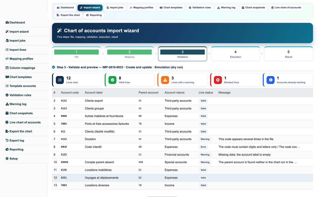Viewport: 319px width, 197px height.
Task: Click the Column mappings icon in sidebar
Action: click(x=7, y=68)
